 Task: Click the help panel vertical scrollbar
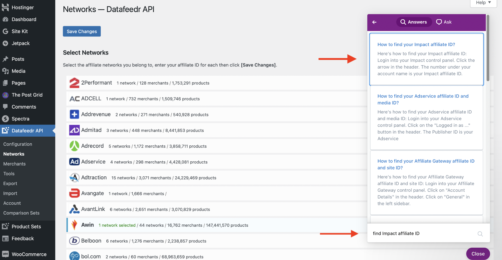488,48
